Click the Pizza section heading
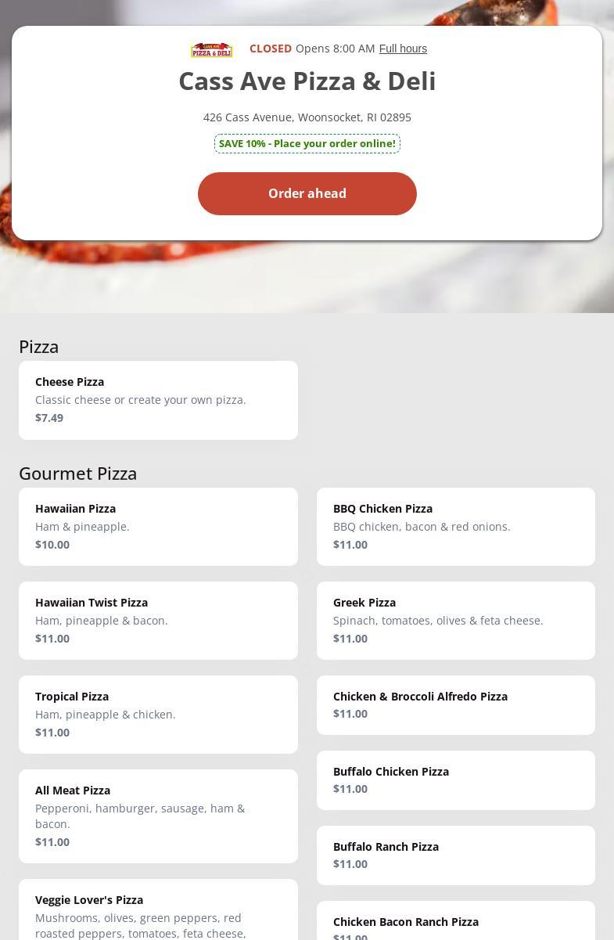This screenshot has height=940, width=614. 38,347
